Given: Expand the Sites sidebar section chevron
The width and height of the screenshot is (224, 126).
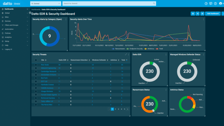Looking at the screenshot, I should pos(27,17).
